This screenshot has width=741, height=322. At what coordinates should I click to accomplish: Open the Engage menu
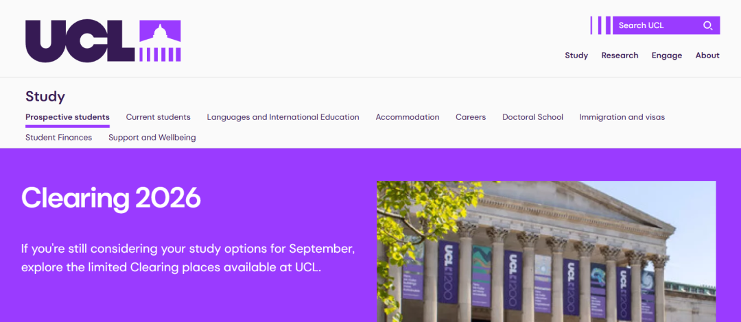pyautogui.click(x=667, y=55)
